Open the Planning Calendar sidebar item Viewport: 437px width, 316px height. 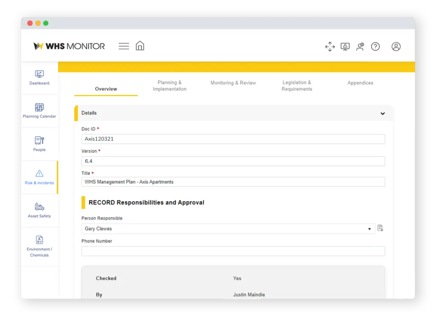[39, 110]
